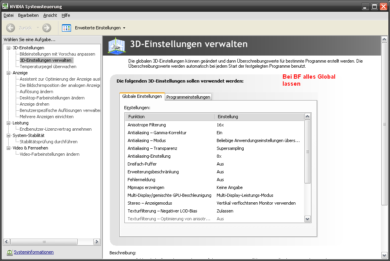
Task: Click the Back arrow icon
Action: point(11,28)
